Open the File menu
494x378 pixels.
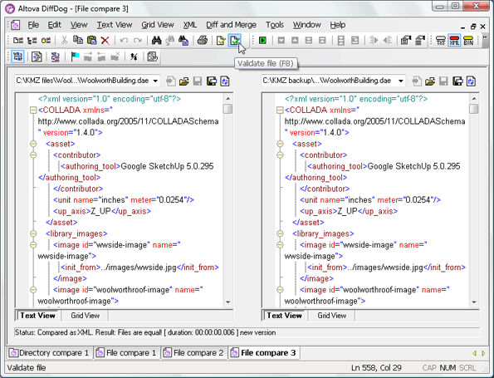[33, 25]
